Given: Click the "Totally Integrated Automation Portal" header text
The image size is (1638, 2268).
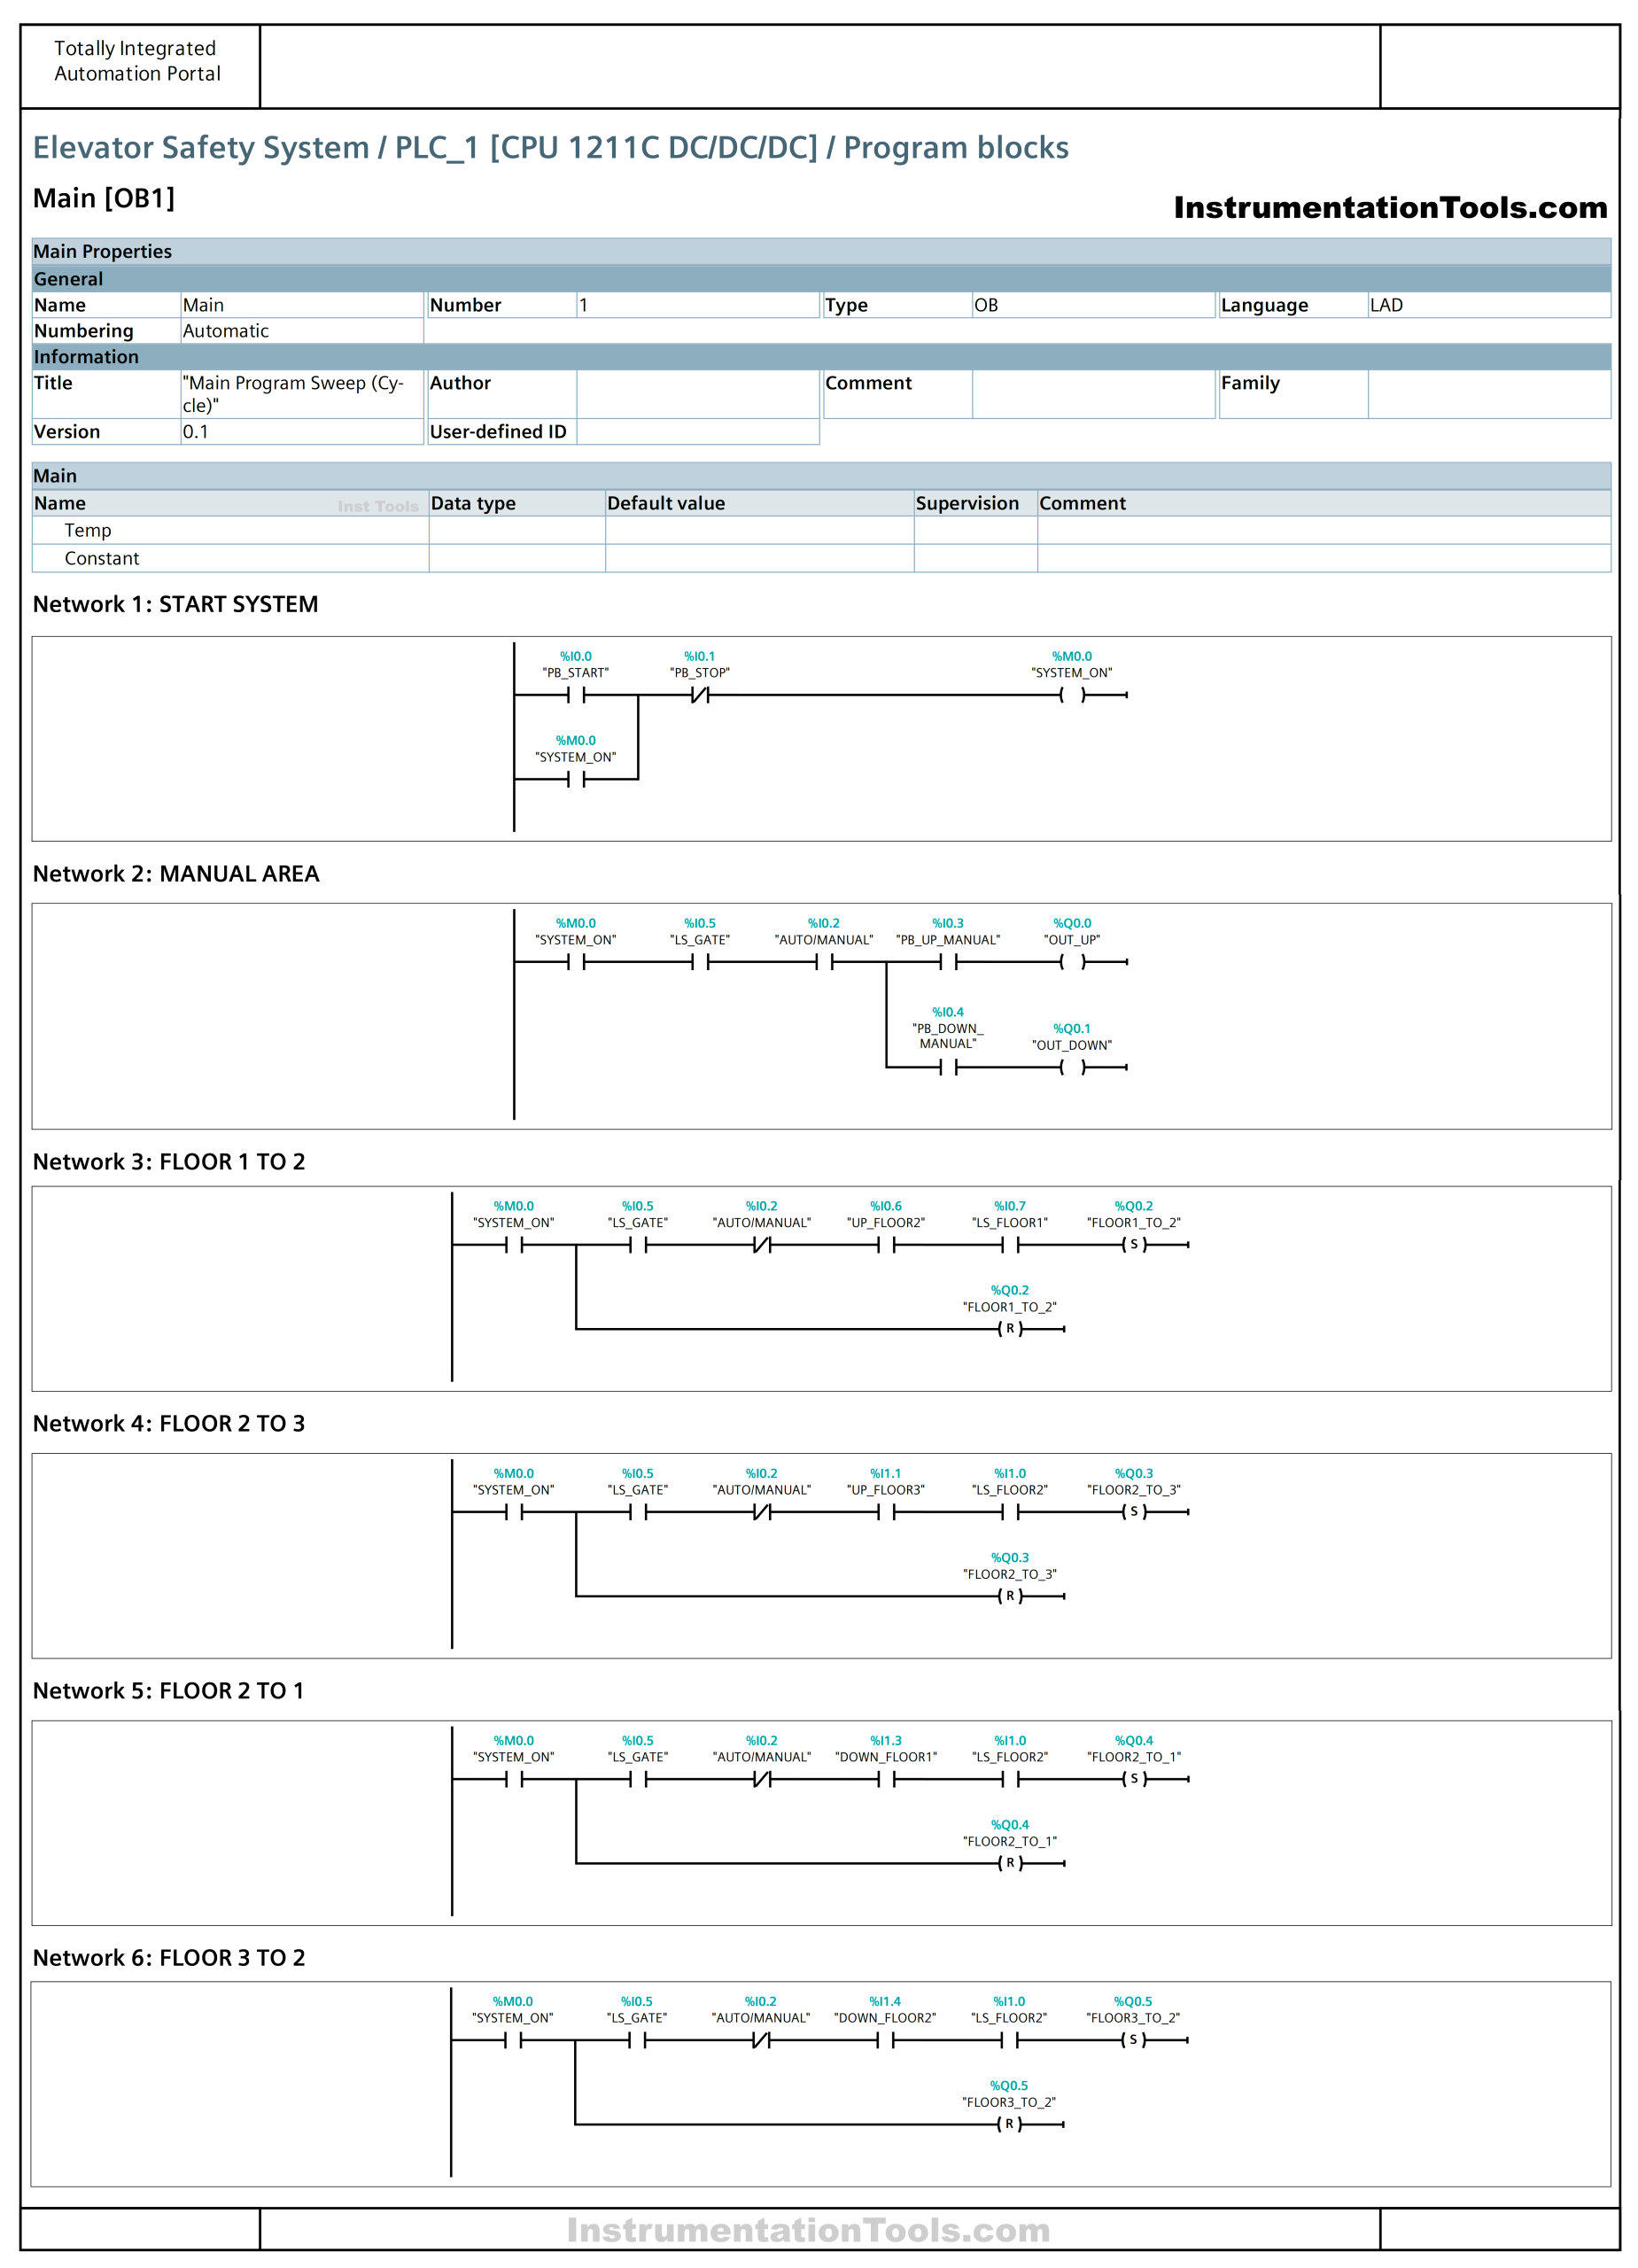Looking at the screenshot, I should pos(137,61).
